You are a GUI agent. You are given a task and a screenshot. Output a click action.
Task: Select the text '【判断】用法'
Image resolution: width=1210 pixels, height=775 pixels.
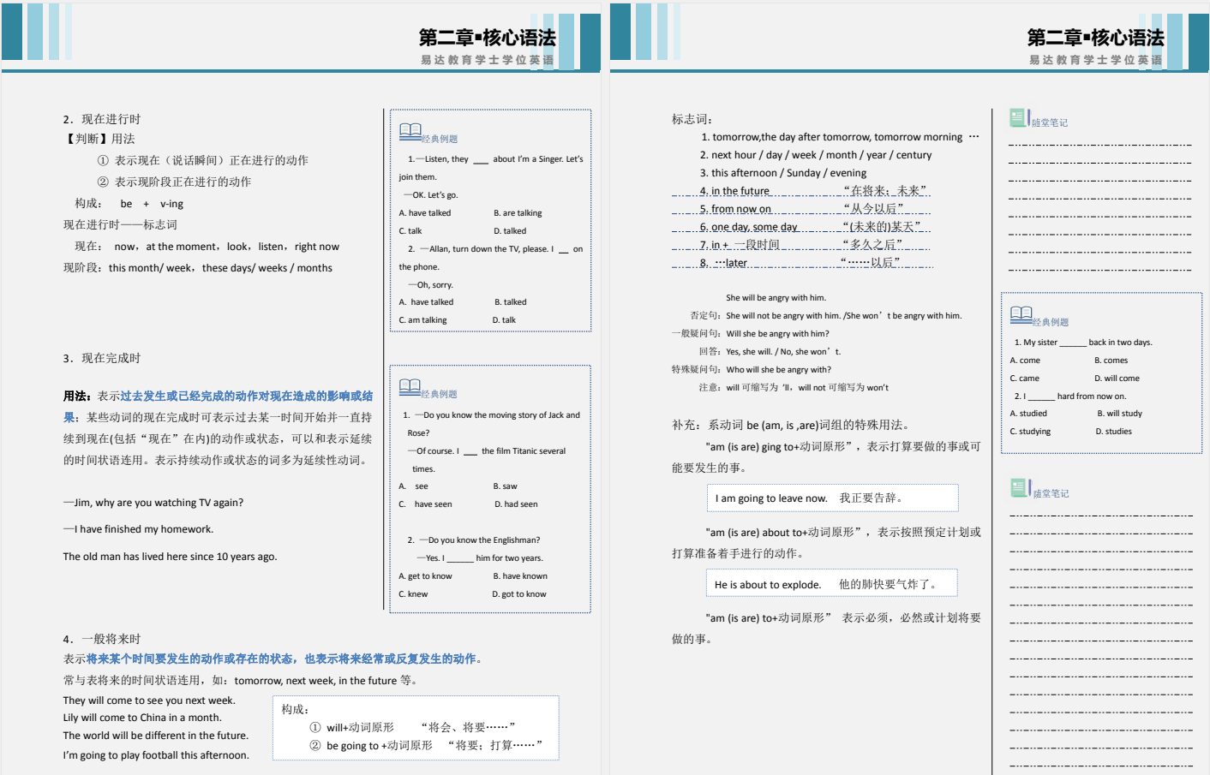click(99, 139)
